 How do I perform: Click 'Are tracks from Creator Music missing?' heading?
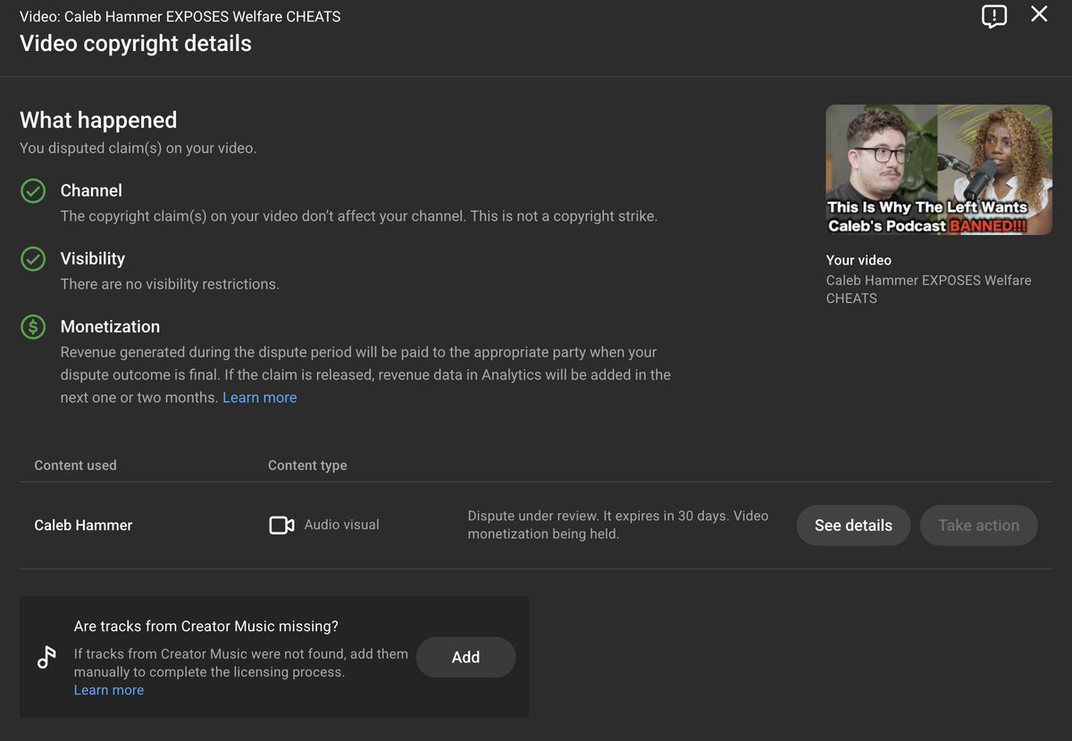tap(206, 627)
